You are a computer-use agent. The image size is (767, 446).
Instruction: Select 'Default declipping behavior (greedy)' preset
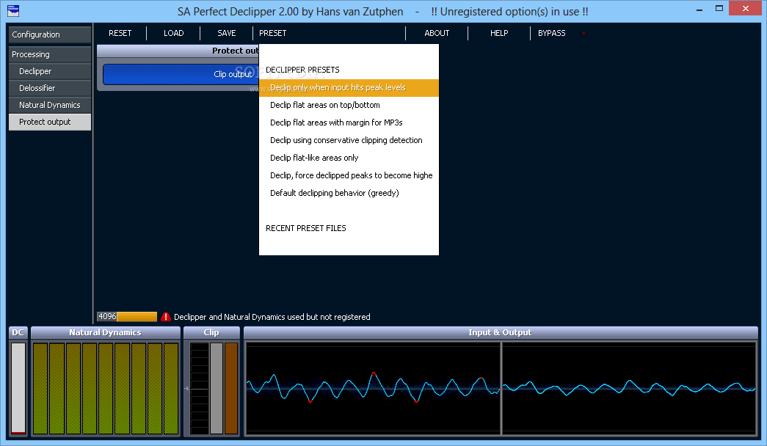(349, 193)
